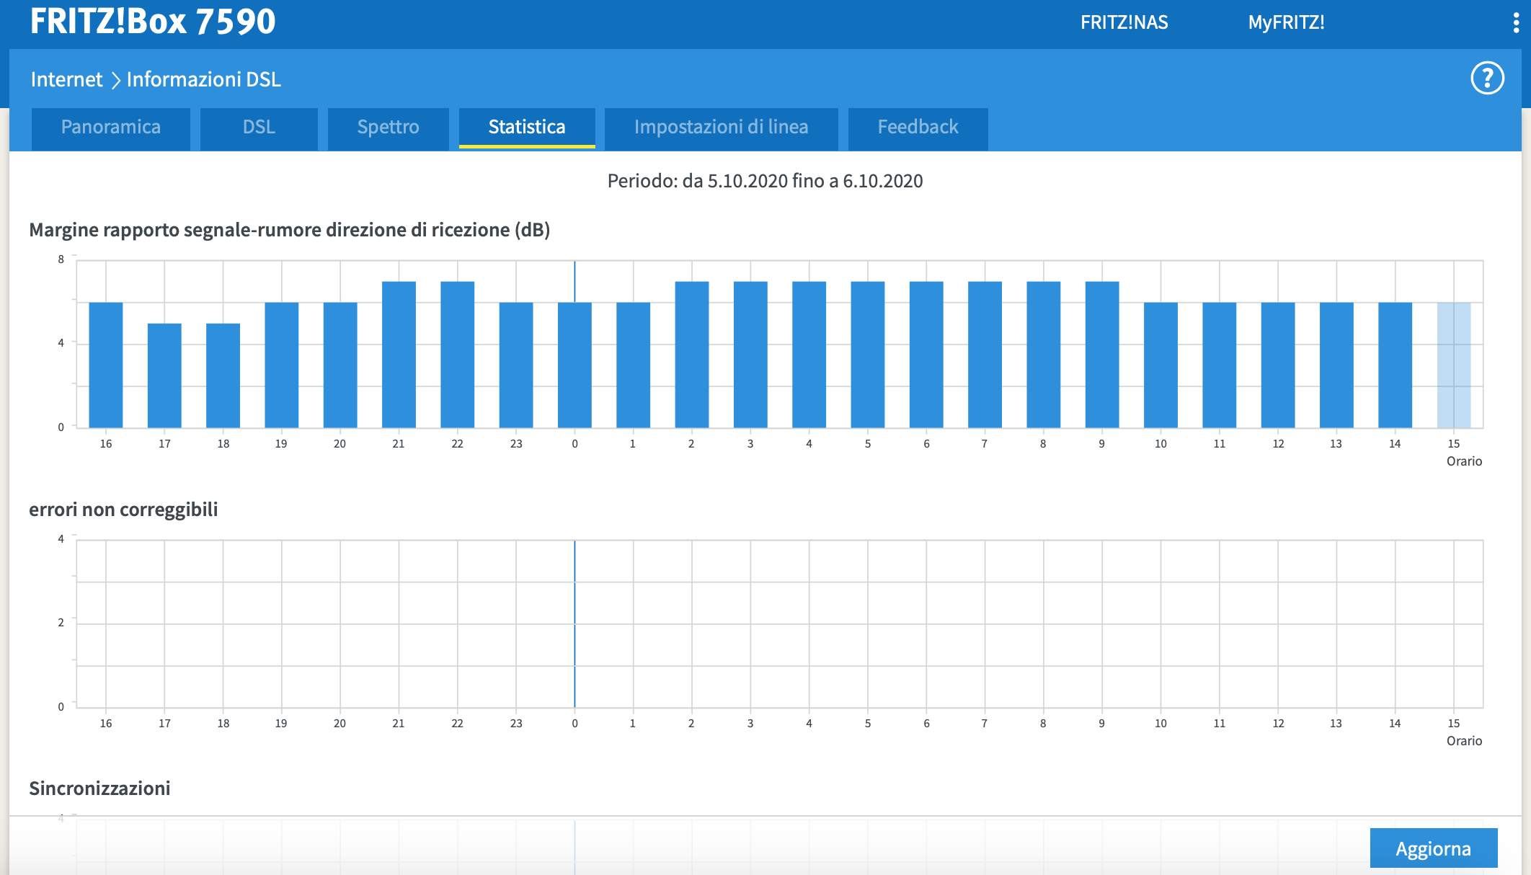The image size is (1531, 875).
Task: Click the SNR bar for hour 0
Action: (x=574, y=365)
